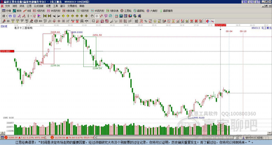Click the 主页 homepage button
This screenshot has height=145, width=272.
pos(258,2)
